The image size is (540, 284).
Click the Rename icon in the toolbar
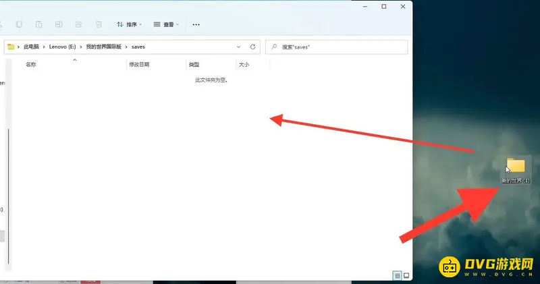(x=59, y=24)
